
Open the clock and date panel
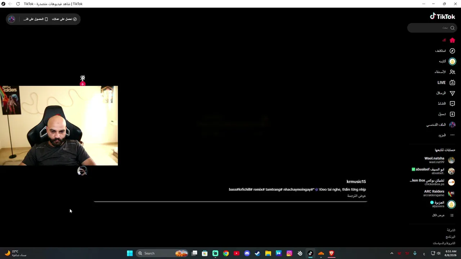pos(451,253)
